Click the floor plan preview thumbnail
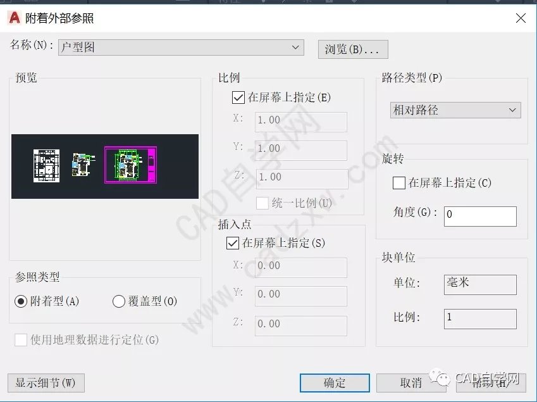 coord(105,166)
